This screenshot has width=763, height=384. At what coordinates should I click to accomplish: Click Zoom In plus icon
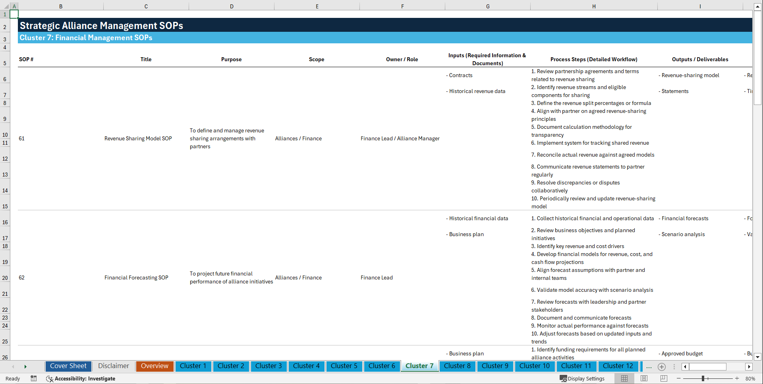coord(737,378)
